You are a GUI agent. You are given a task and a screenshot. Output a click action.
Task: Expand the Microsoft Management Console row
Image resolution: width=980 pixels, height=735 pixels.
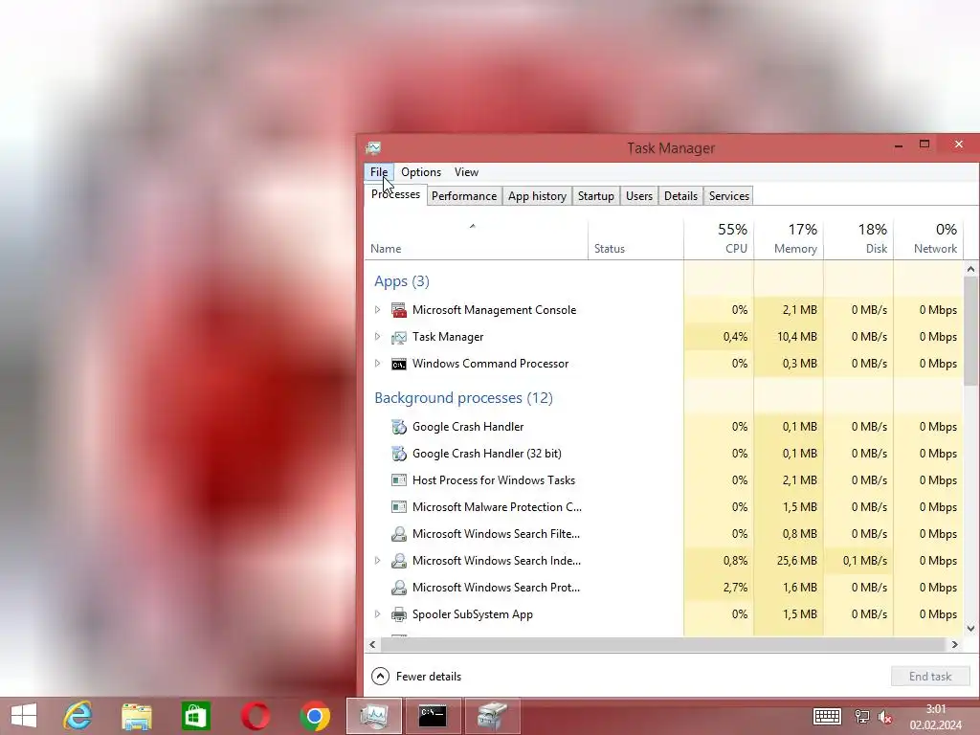tap(377, 310)
